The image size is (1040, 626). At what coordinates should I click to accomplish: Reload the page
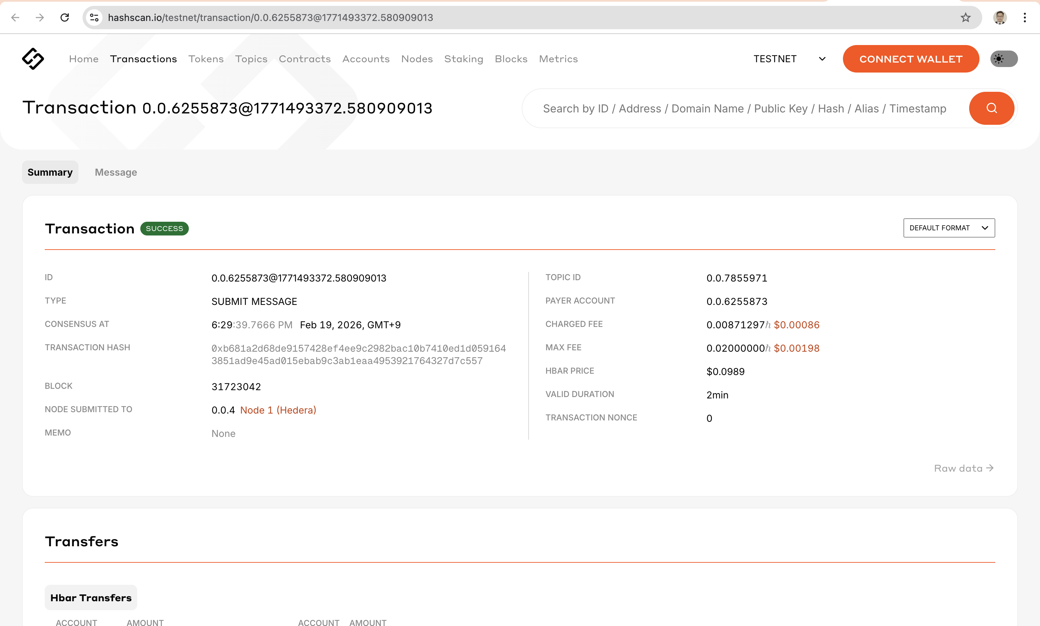point(65,17)
